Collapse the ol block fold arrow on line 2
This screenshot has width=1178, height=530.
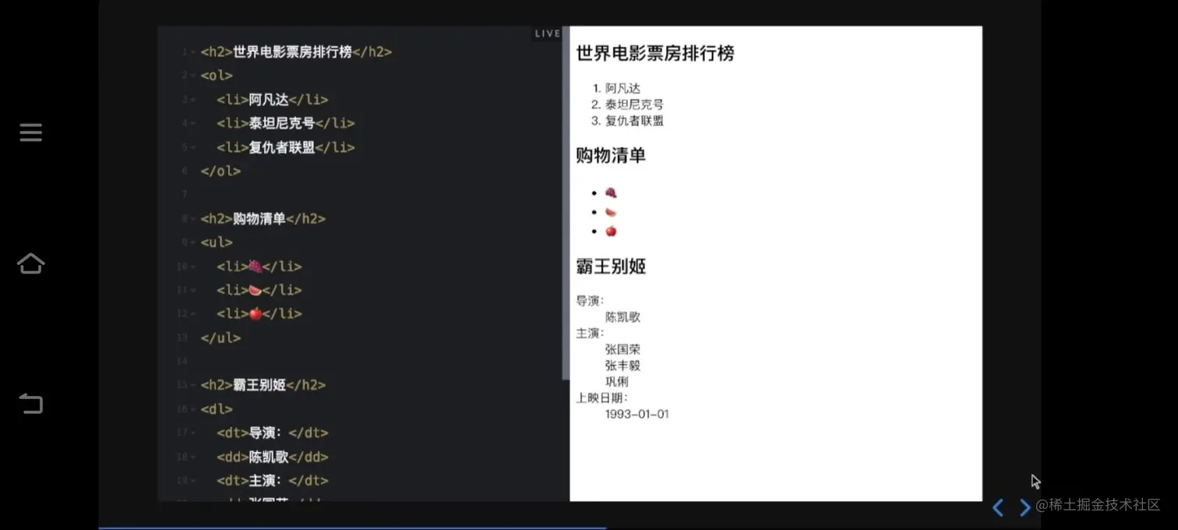192,75
